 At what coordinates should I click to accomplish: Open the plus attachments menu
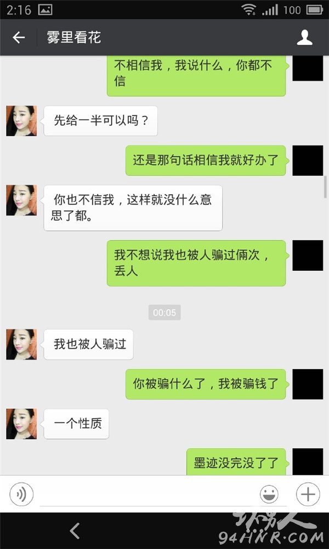coord(308,495)
